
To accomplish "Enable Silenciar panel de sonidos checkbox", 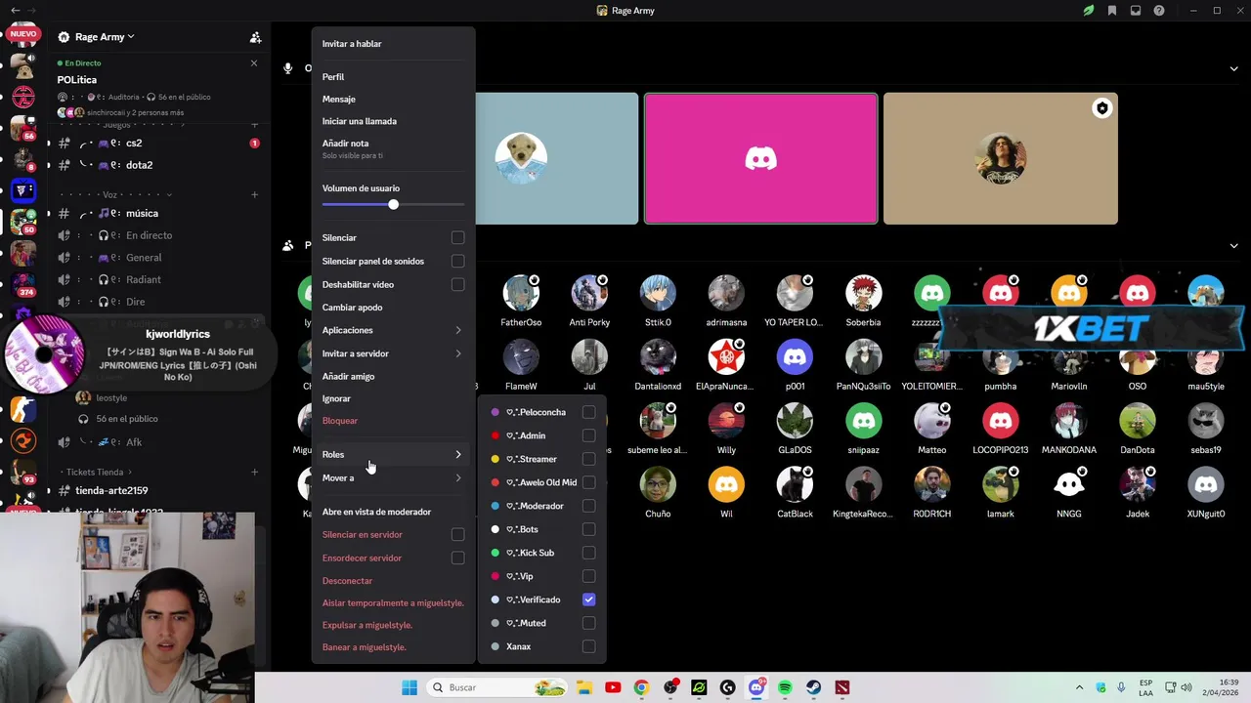I will click(x=457, y=261).
